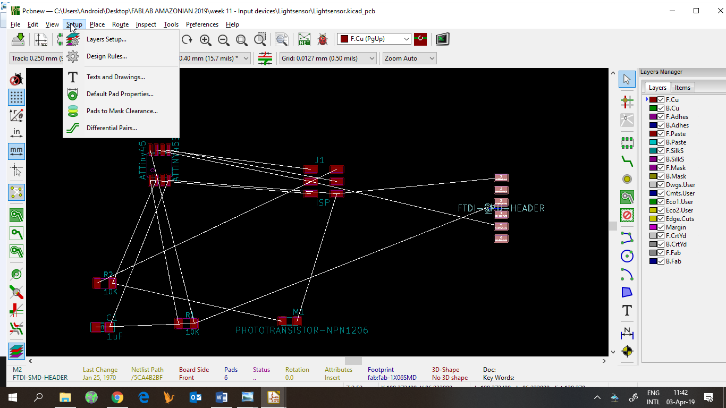Click the B.Paste layer color swatch
726x408 pixels.
653,142
